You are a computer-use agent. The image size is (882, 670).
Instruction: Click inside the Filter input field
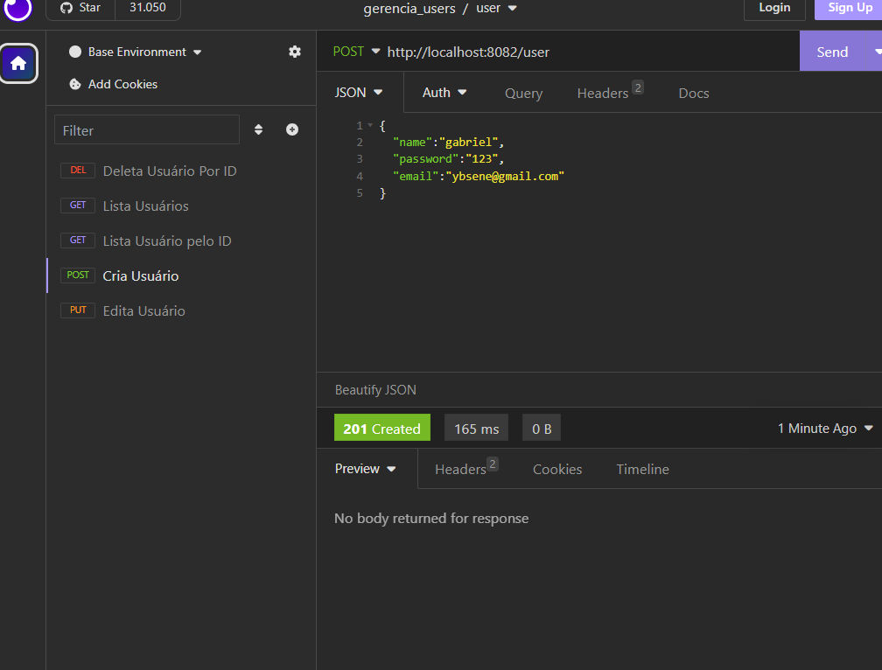(146, 129)
